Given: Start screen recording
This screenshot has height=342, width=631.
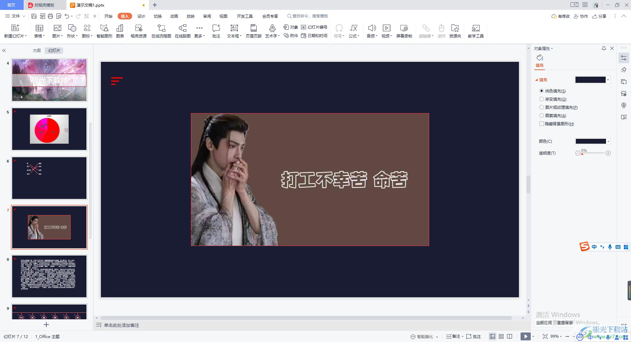Looking at the screenshot, I should click(404, 31).
